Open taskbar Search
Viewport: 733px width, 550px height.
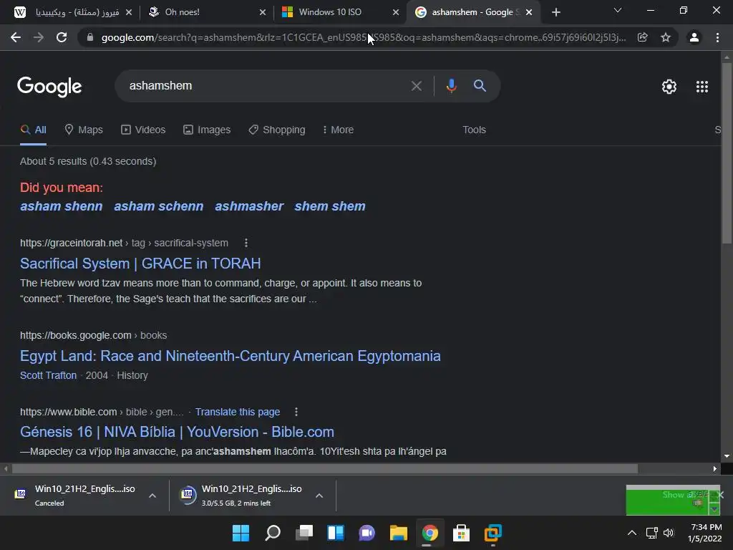[x=273, y=533]
